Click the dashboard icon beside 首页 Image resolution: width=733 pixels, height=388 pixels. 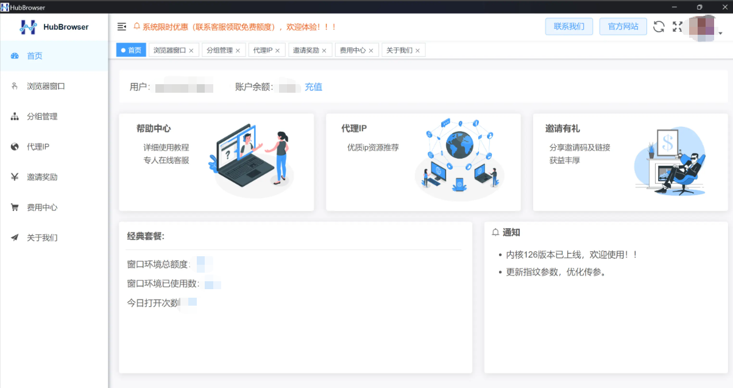pos(15,56)
